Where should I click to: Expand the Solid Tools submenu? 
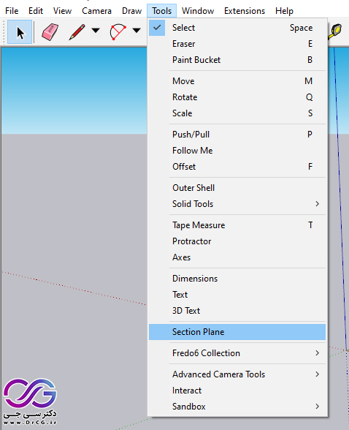(237, 204)
